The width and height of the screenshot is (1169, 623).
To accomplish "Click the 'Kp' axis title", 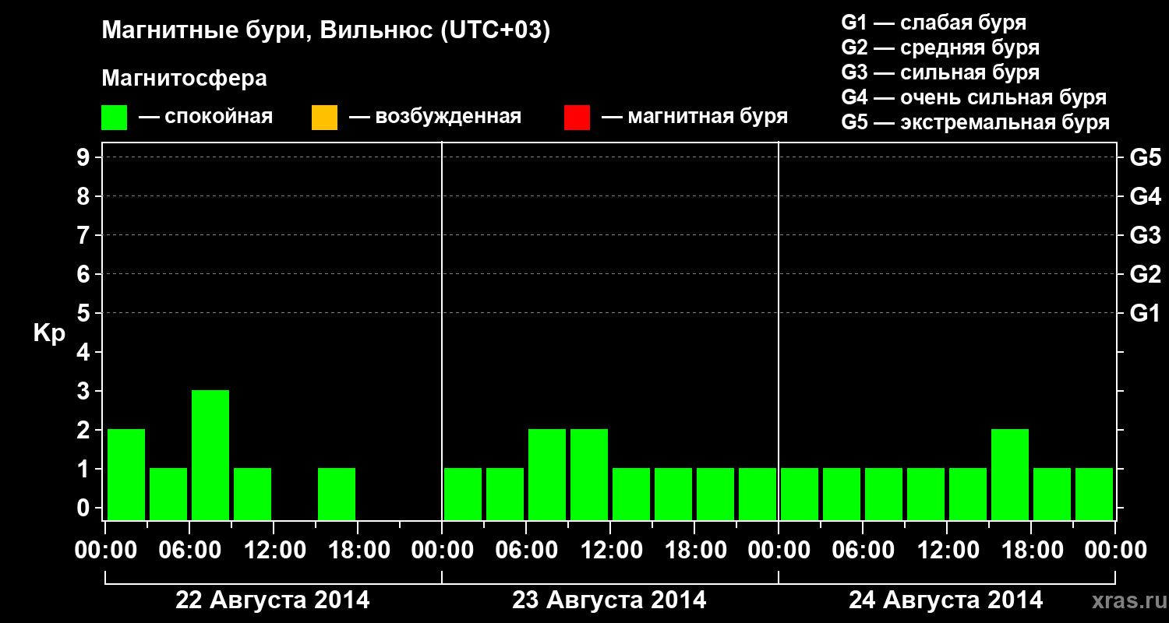I will [50, 333].
